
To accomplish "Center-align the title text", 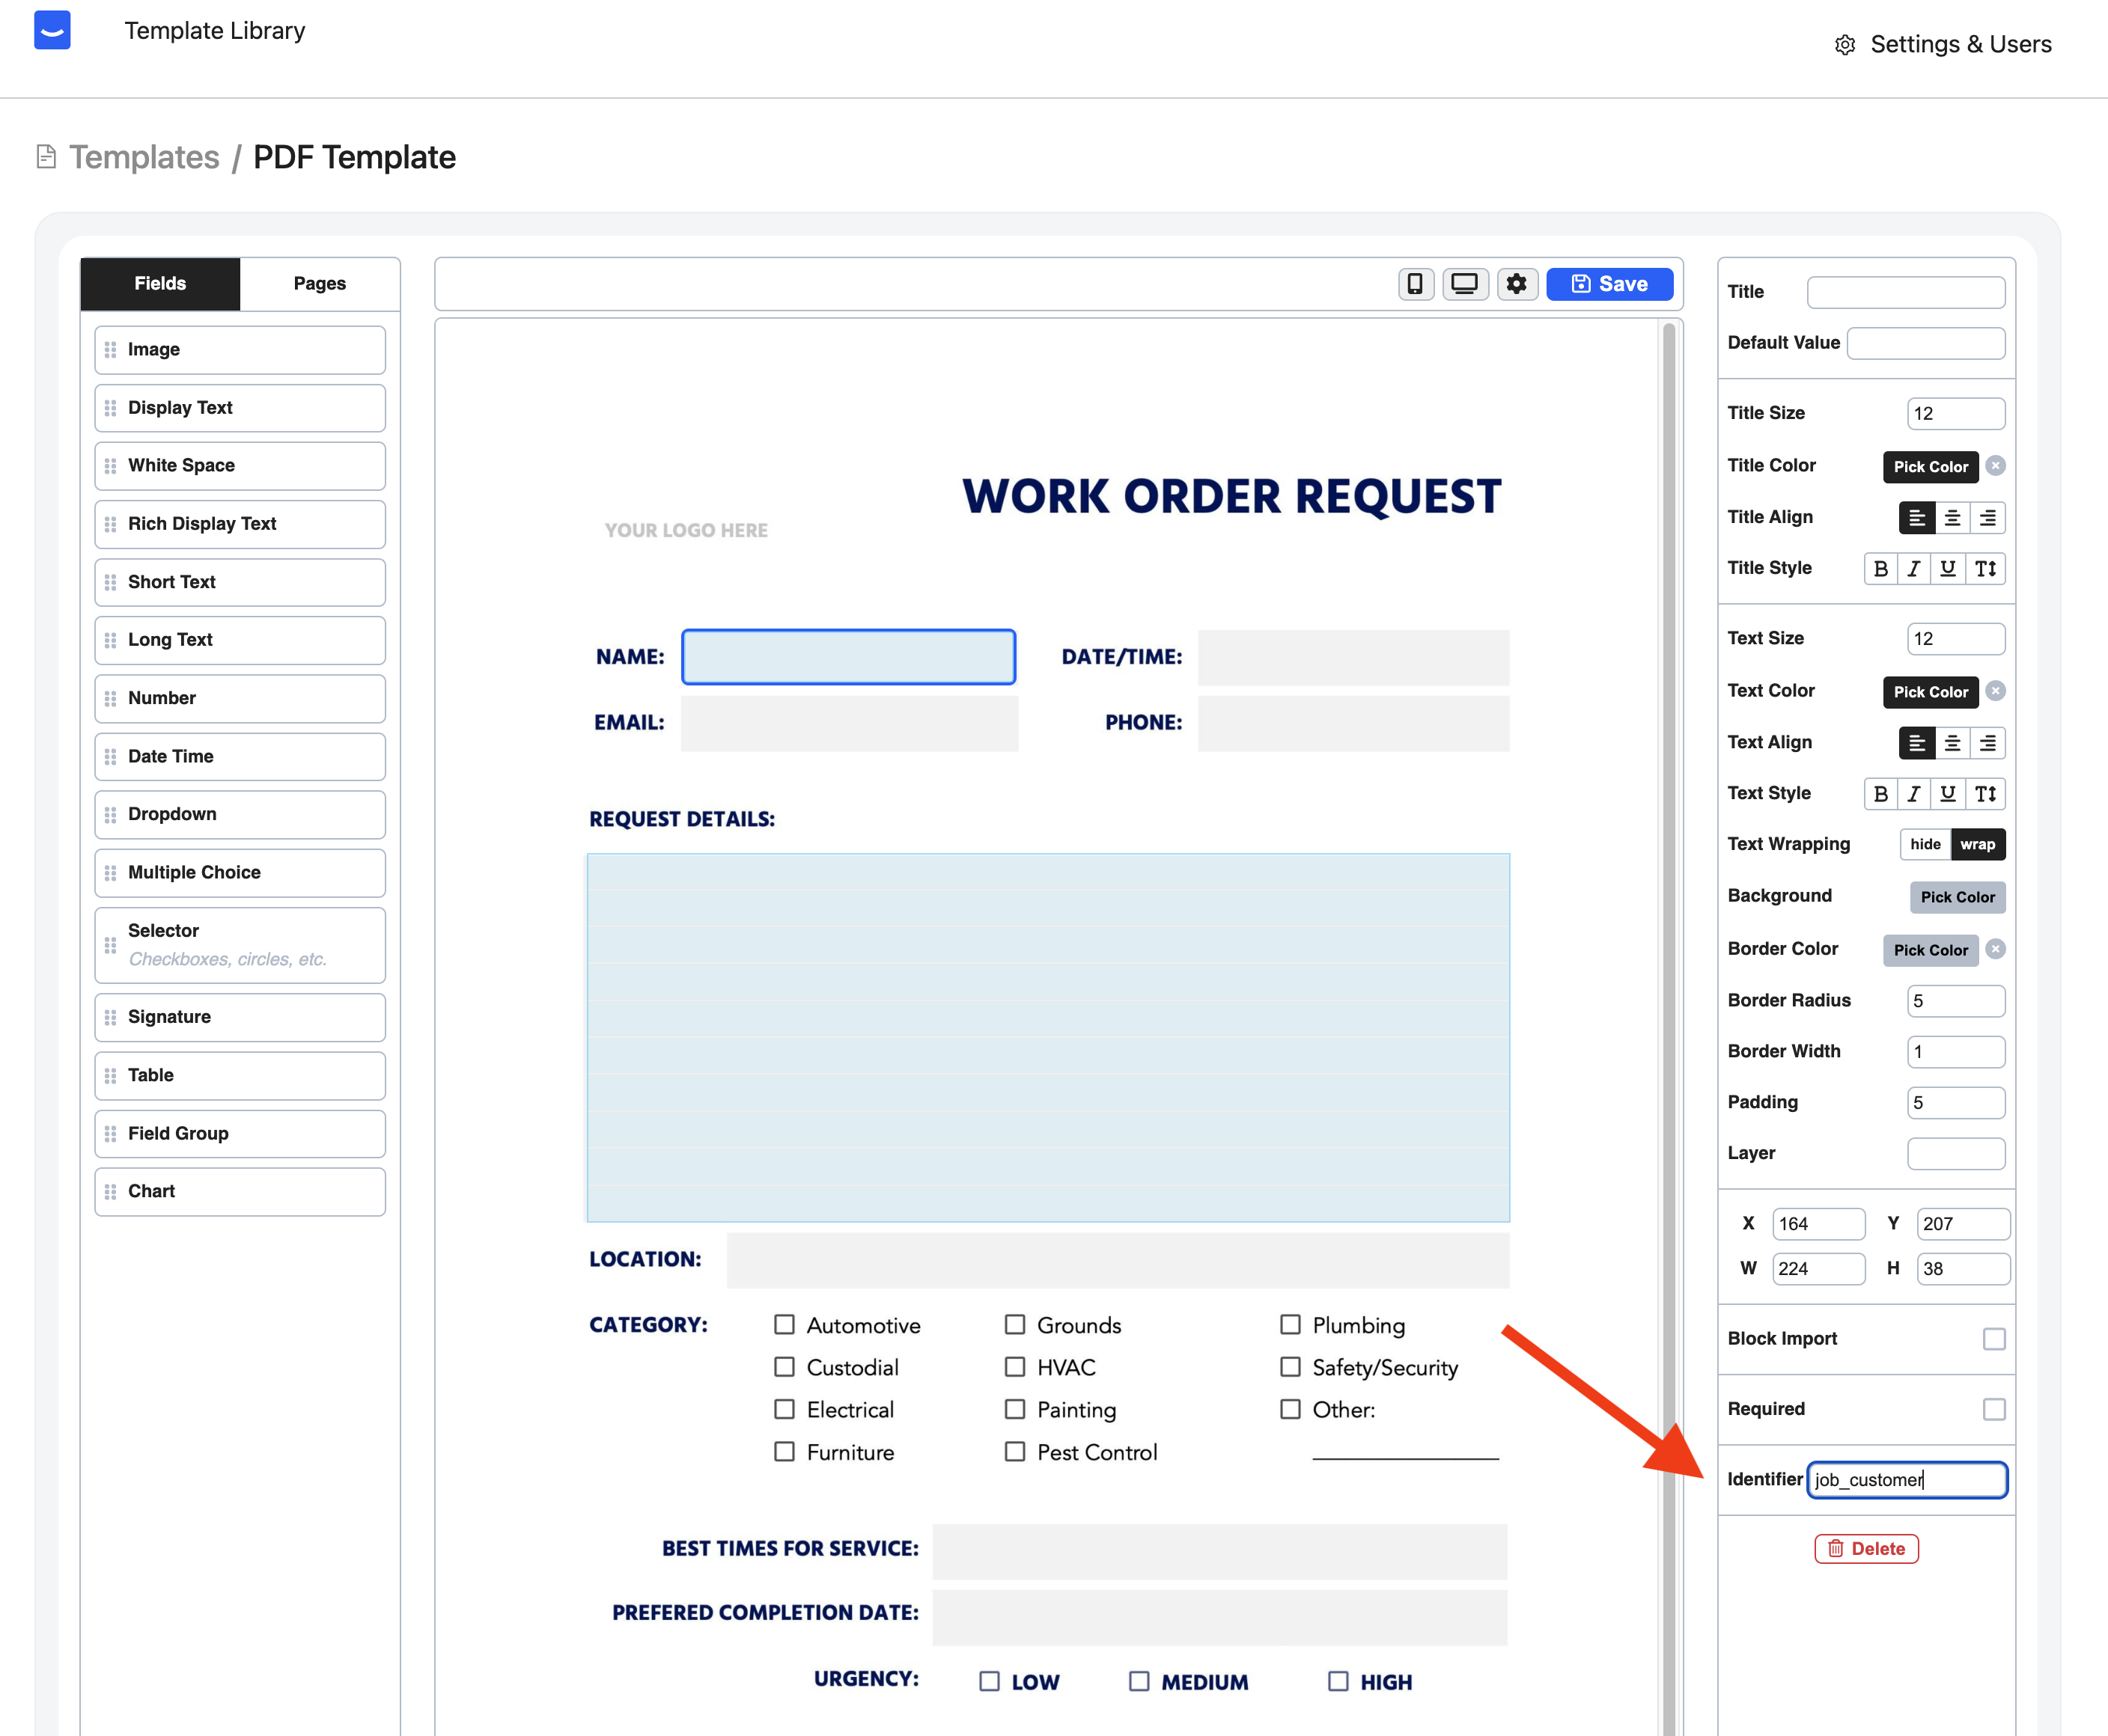I will coord(1952,517).
